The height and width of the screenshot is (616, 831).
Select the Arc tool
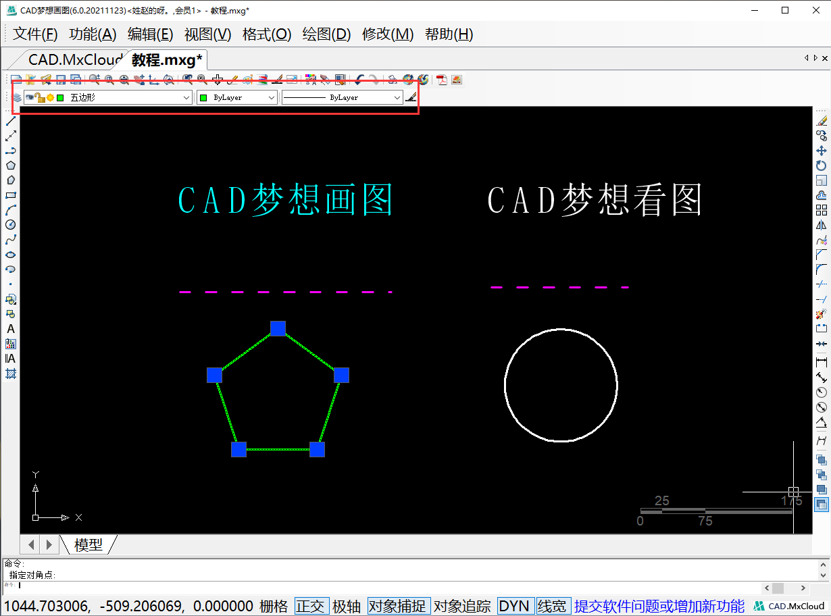point(11,210)
